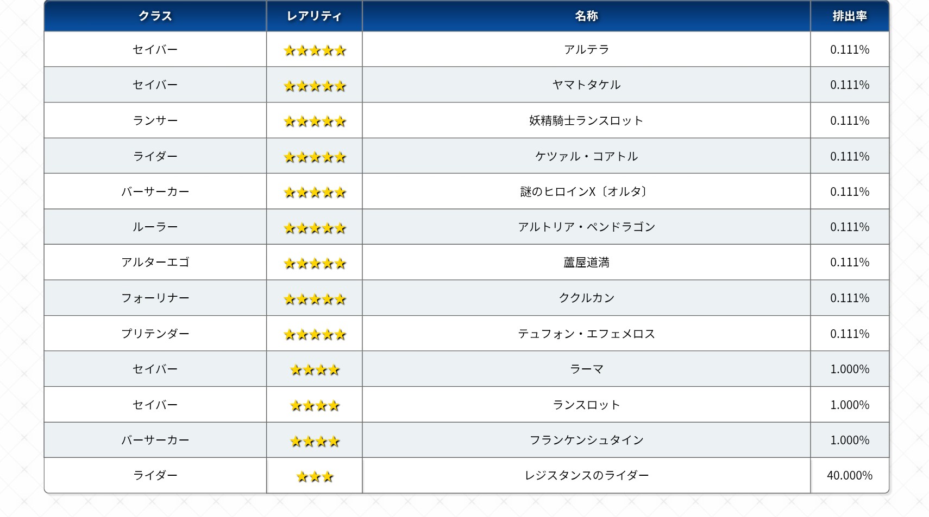Click the 謎のヒロインX〔オルタ〕 name cell

[586, 192]
